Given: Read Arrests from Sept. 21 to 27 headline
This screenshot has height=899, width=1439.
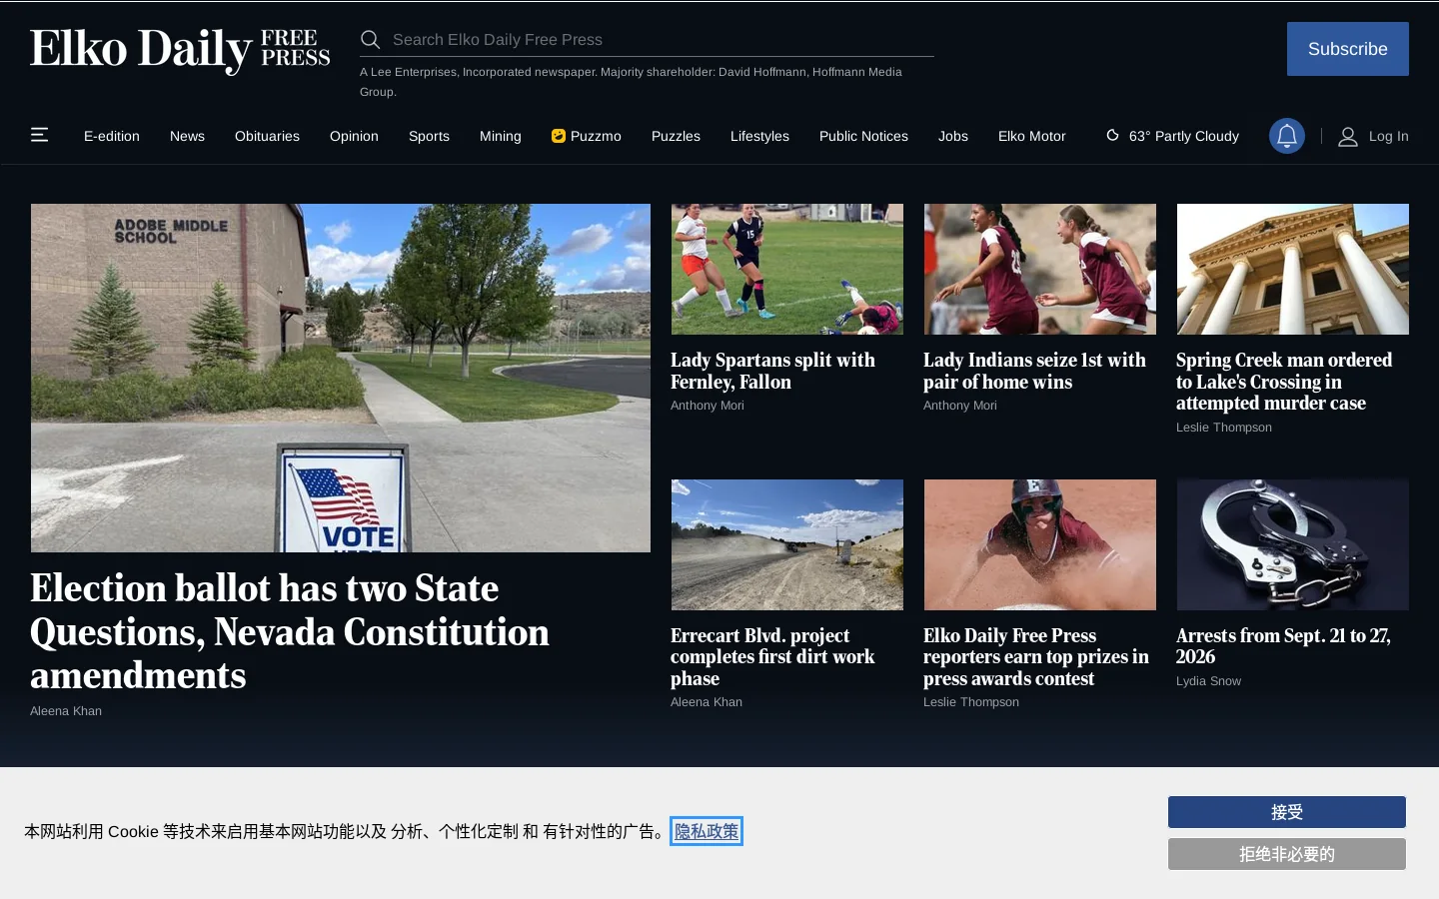Looking at the screenshot, I should point(1283,646).
